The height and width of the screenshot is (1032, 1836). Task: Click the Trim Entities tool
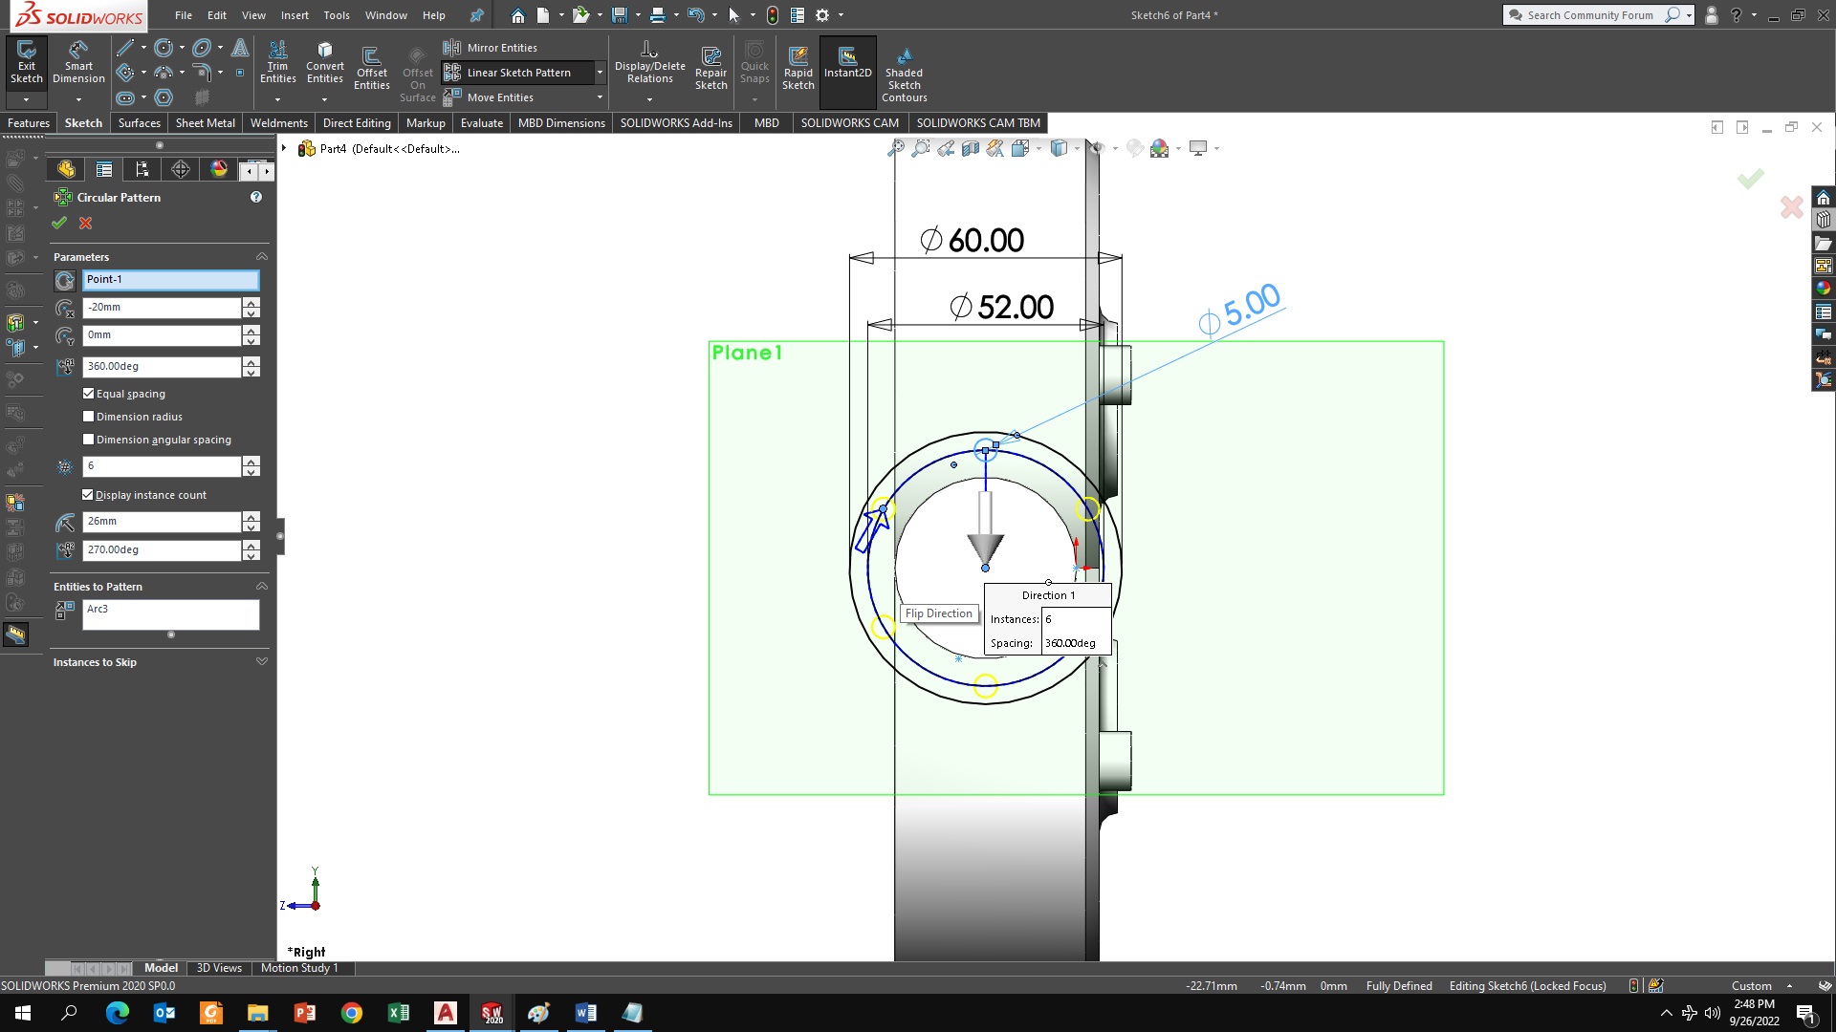(277, 61)
